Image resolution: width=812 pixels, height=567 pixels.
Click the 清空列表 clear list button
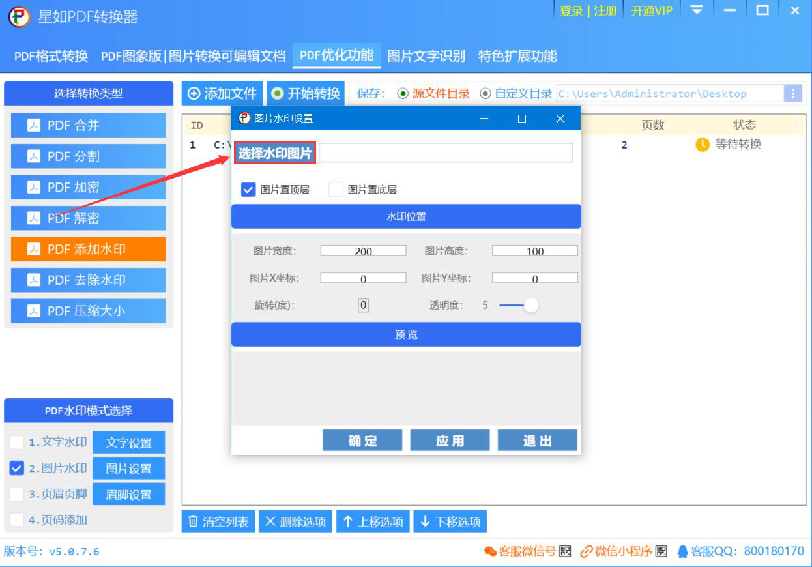218,521
